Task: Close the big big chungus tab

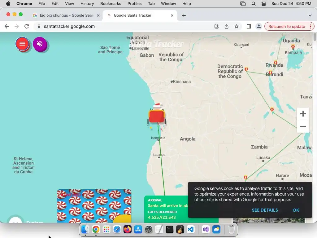Action: click(98, 15)
